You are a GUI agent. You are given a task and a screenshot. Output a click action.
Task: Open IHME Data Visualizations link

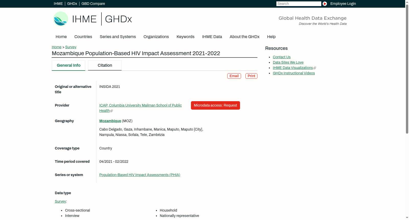(x=293, y=68)
